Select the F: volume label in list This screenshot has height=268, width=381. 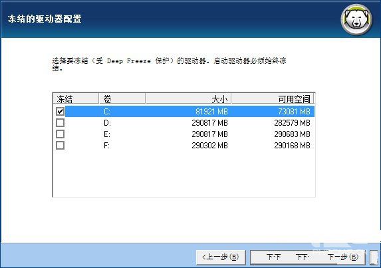click(106, 146)
